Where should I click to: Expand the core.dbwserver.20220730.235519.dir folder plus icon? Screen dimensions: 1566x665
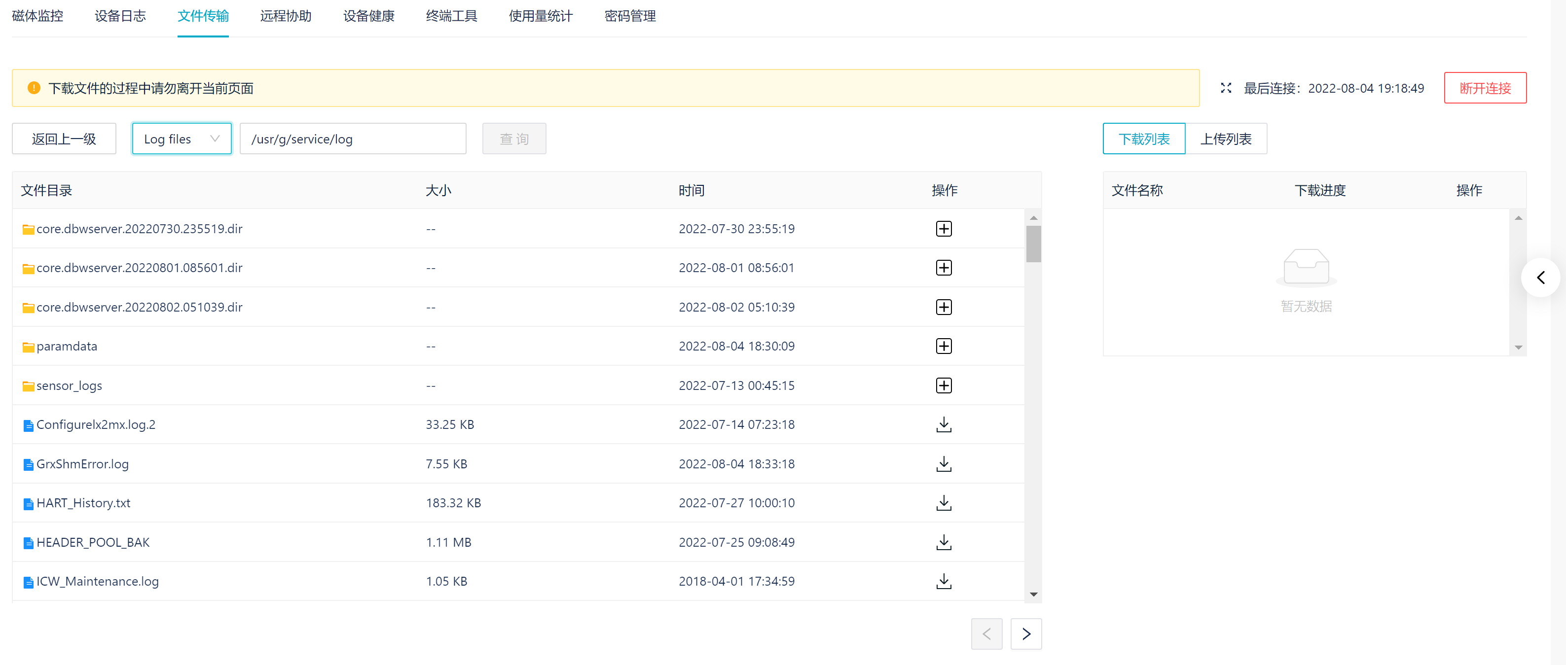(944, 229)
